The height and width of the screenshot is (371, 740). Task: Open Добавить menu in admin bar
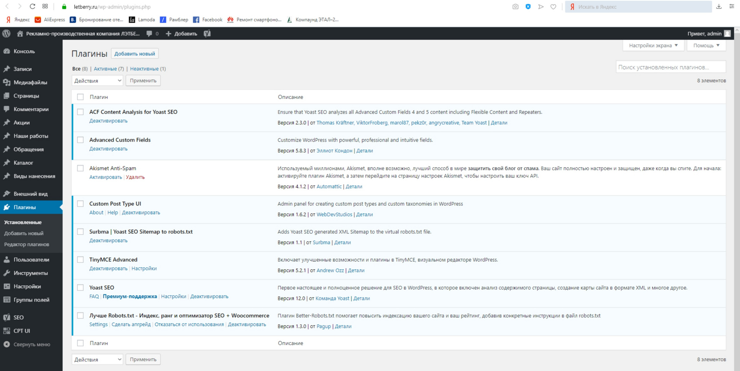(182, 34)
